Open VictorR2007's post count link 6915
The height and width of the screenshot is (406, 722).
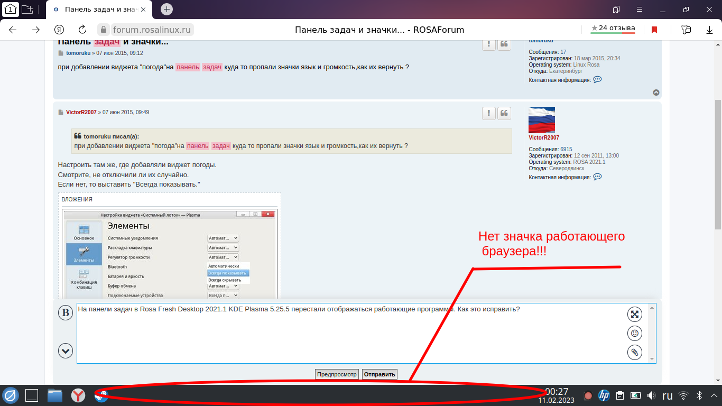tap(566, 150)
